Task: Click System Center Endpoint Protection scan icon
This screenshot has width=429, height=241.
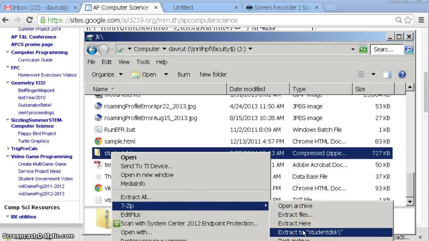Action: click(x=116, y=223)
